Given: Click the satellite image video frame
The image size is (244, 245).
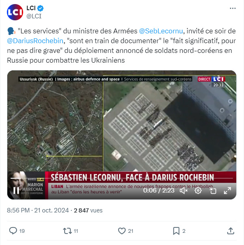Looking at the screenshot, I should click(122, 121).
